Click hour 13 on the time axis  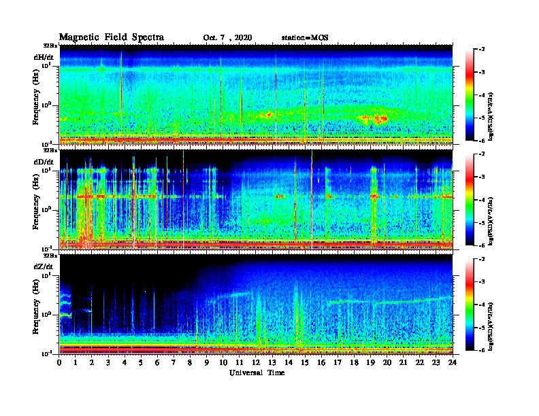[x=272, y=362]
